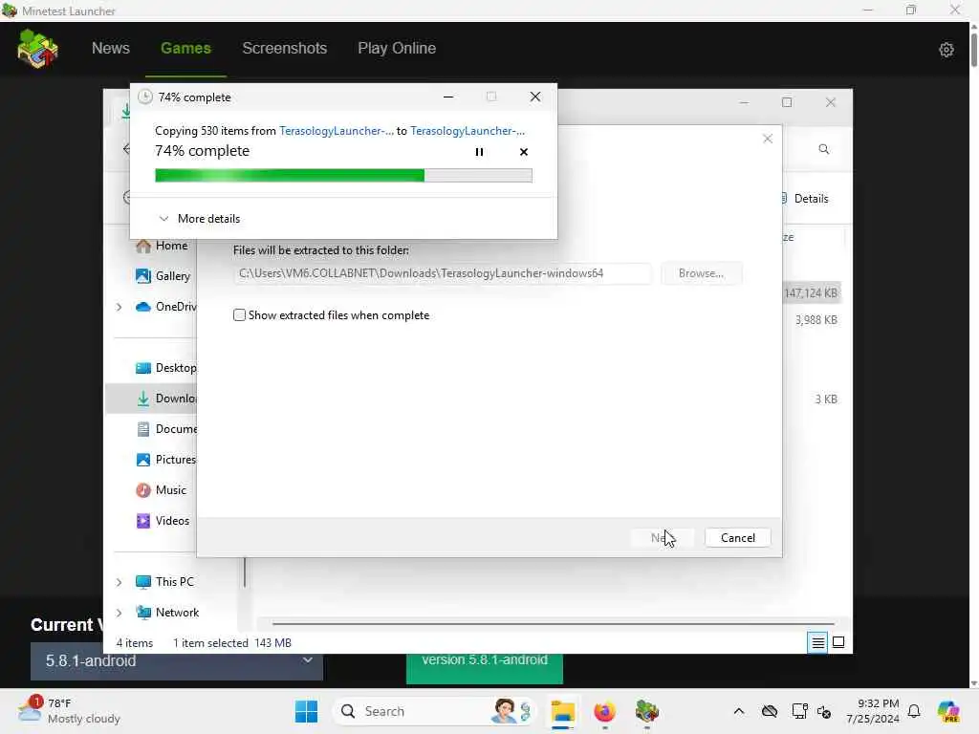The width and height of the screenshot is (979, 734).
Task: Open Firefox from the taskbar
Action: [x=604, y=711]
